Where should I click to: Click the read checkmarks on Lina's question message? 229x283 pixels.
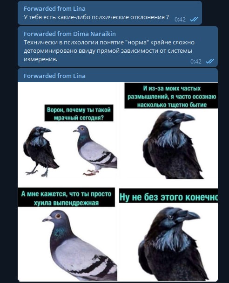pyautogui.click(x=194, y=19)
